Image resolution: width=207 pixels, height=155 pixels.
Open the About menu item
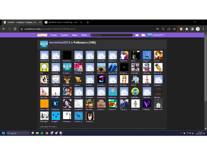84,35
